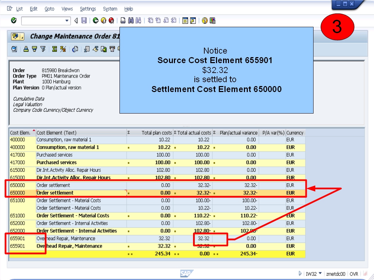Click the grand total variance 245.34-
The image size is (374, 280).
[249, 254]
